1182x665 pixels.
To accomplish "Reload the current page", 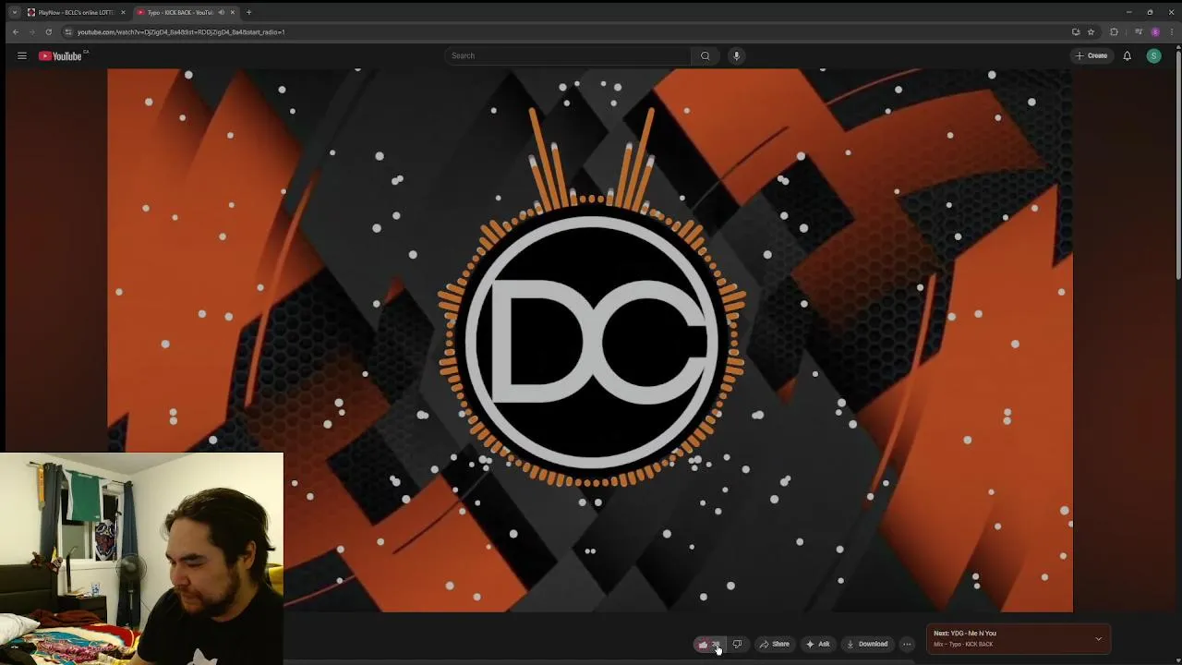I will tap(49, 31).
